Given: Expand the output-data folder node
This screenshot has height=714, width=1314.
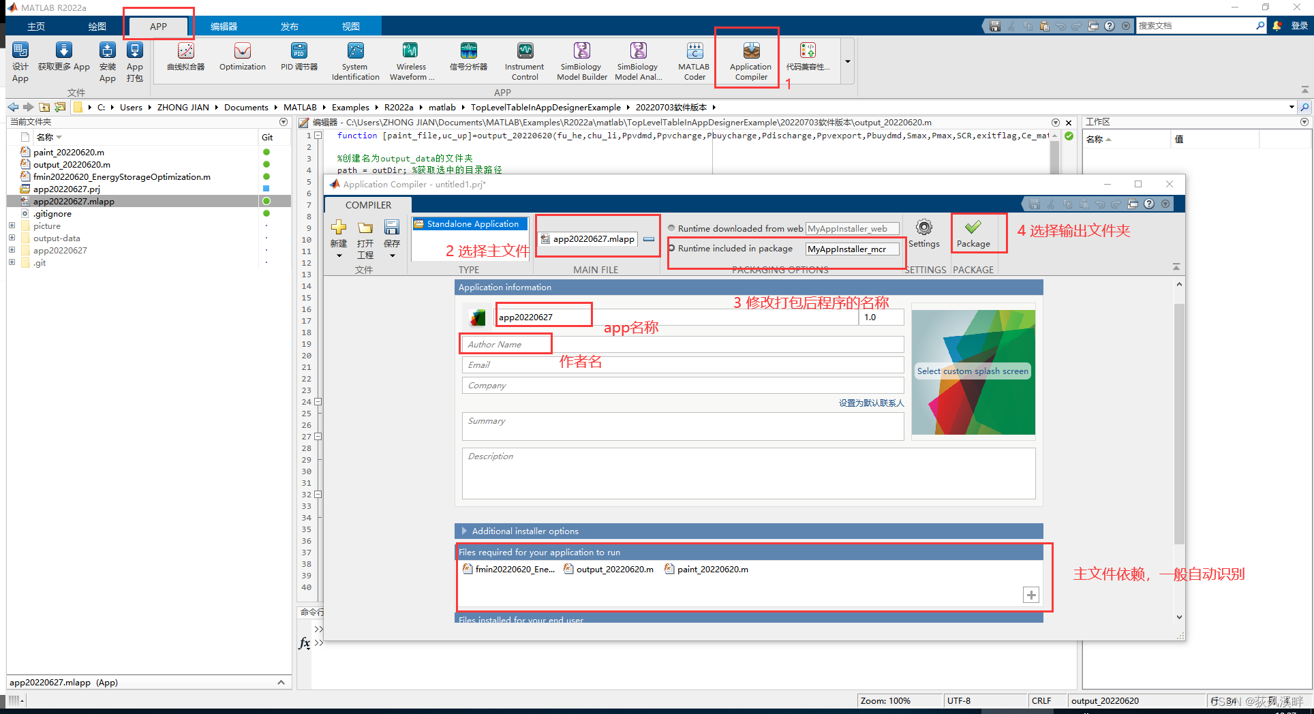Looking at the screenshot, I should tap(12, 238).
